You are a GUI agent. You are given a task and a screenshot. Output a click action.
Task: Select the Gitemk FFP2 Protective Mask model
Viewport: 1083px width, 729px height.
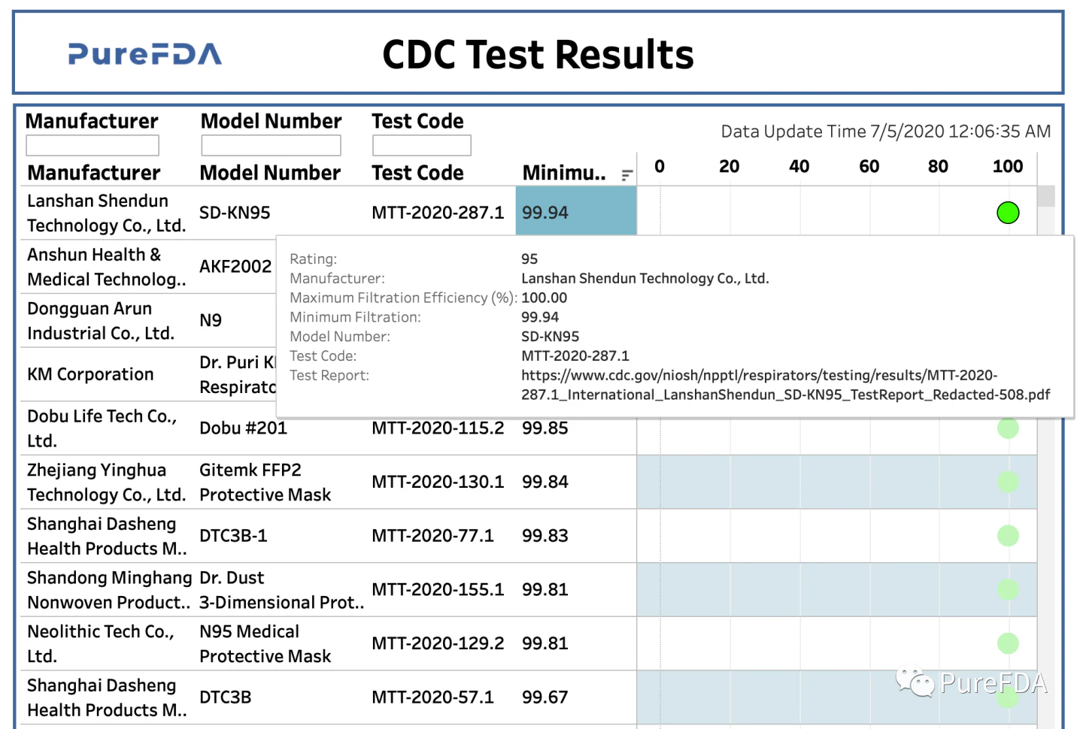[x=265, y=482]
